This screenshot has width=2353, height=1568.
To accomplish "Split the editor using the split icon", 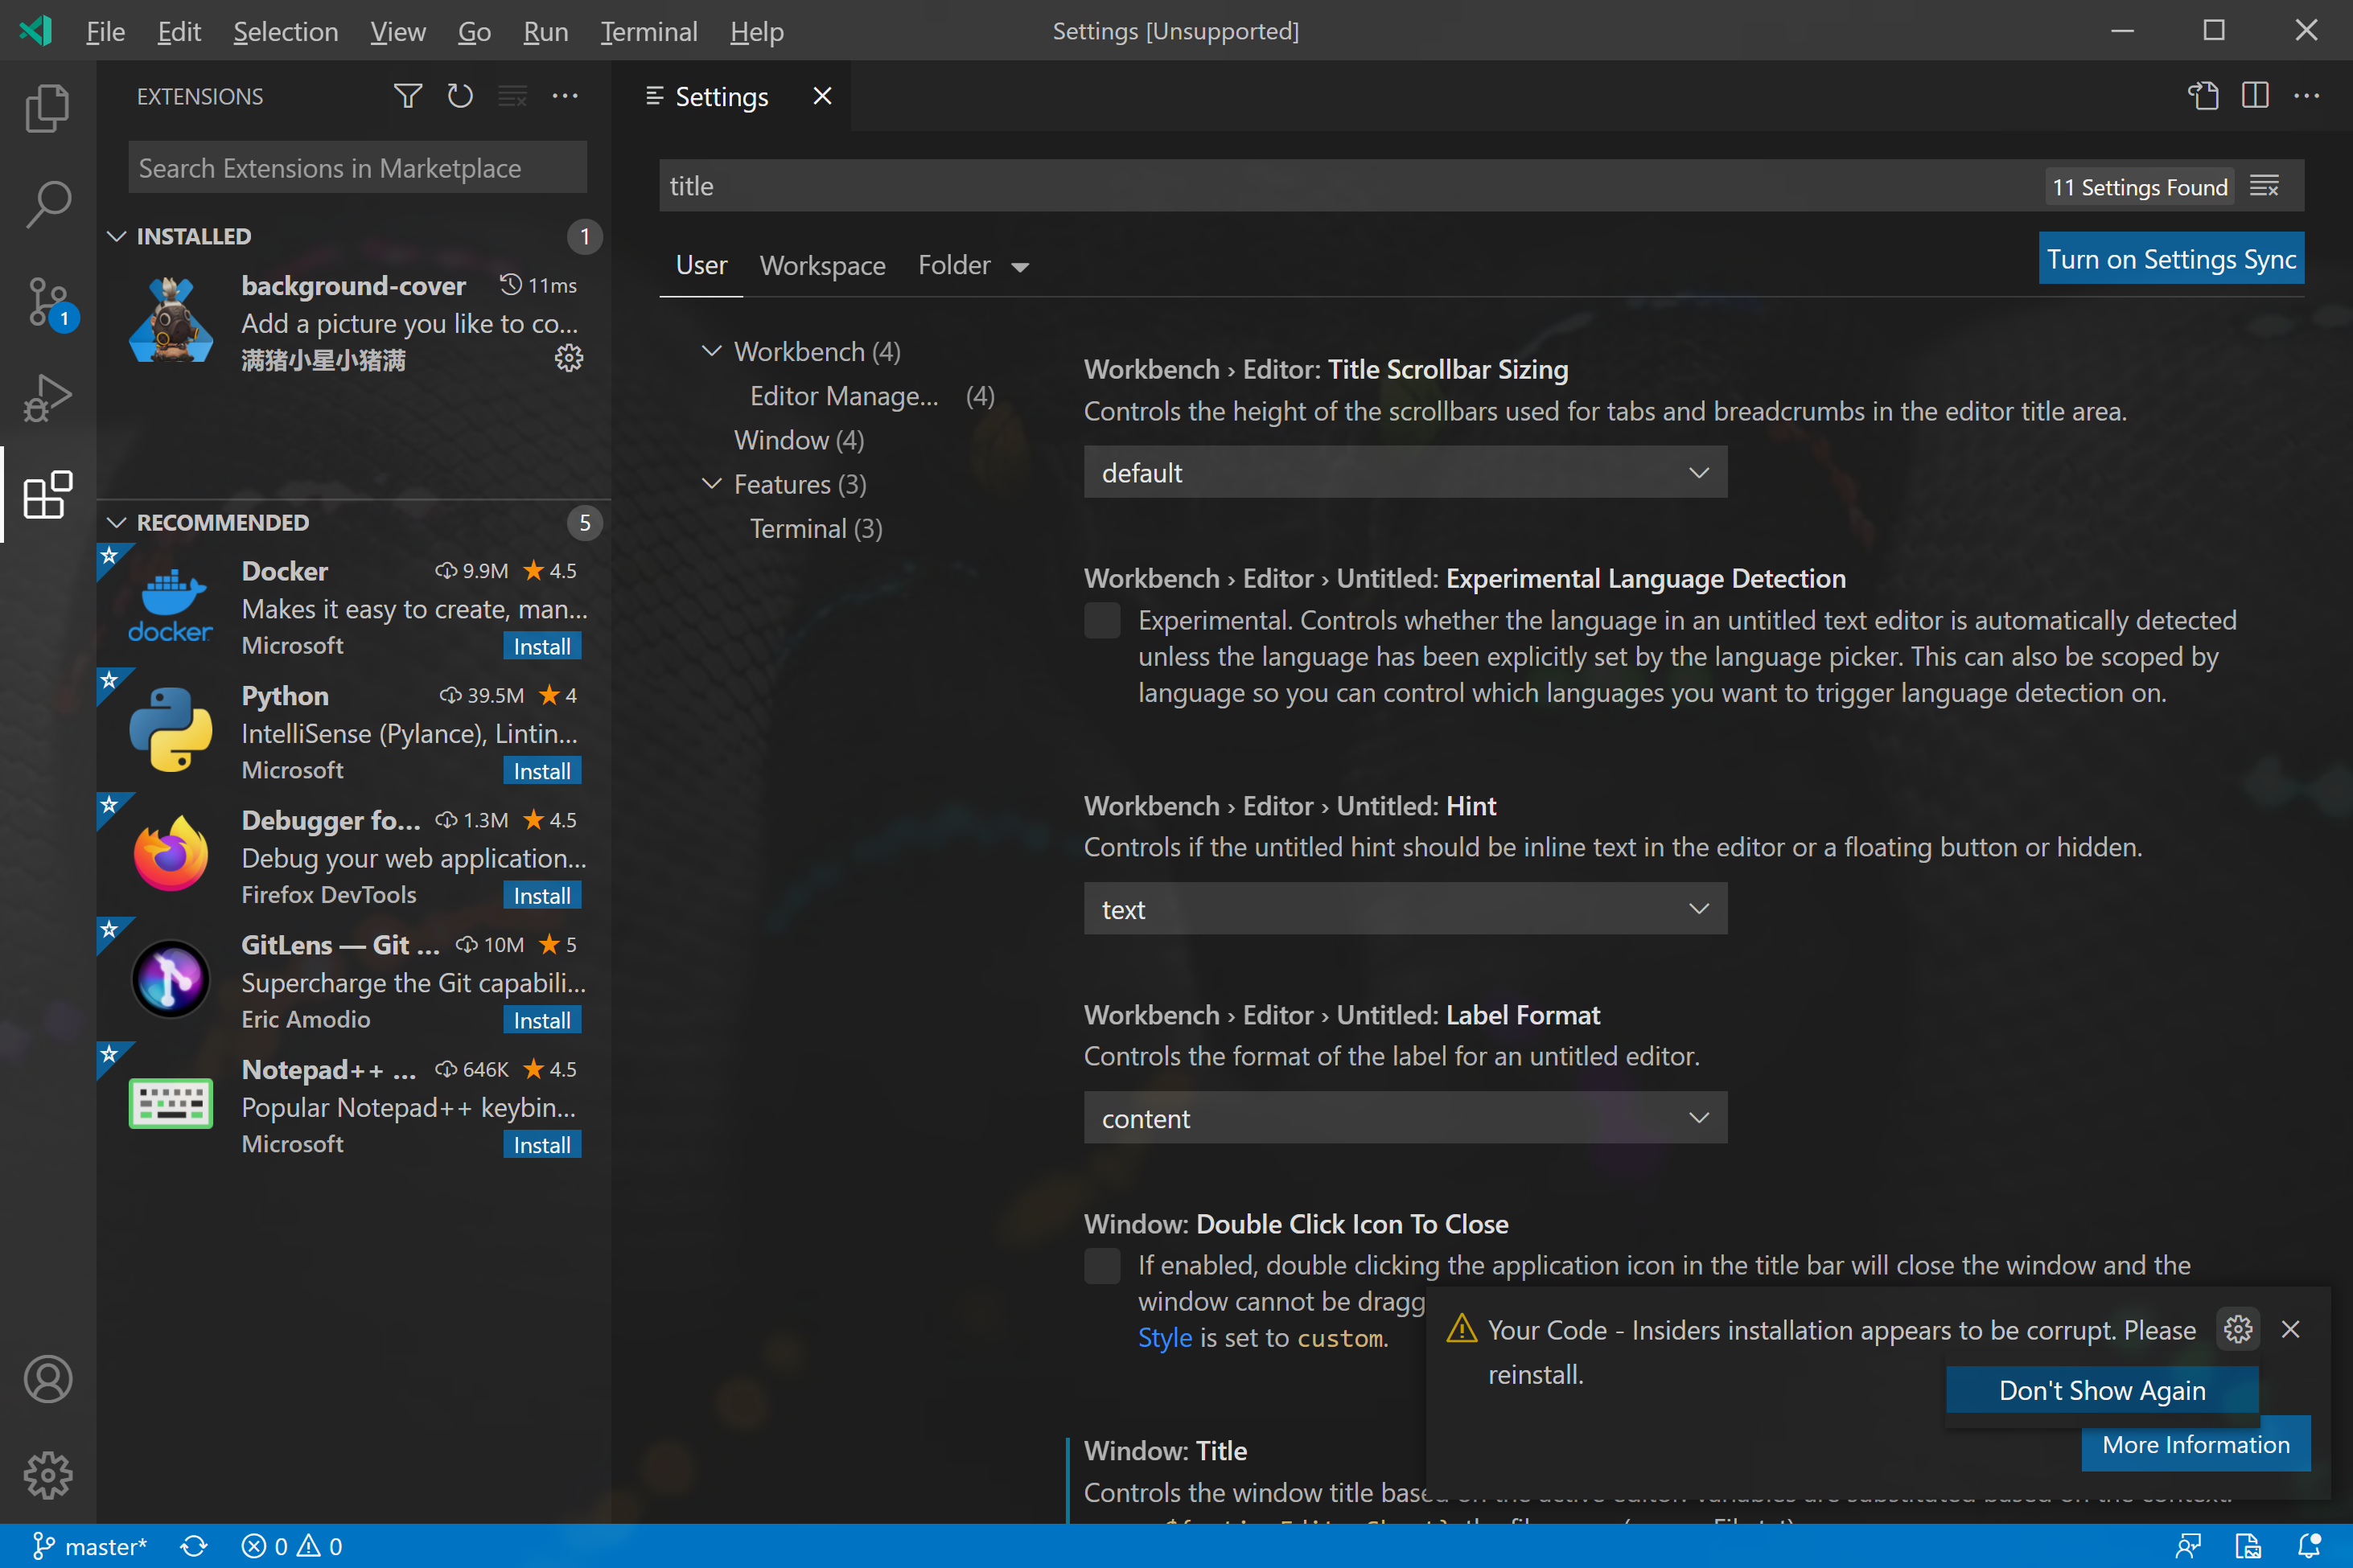I will click(2255, 95).
